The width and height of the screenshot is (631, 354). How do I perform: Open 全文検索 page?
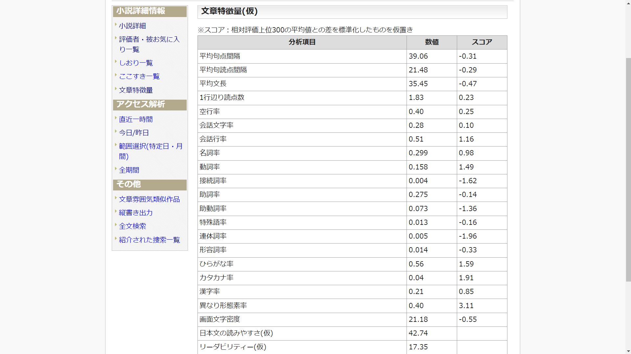tap(132, 226)
